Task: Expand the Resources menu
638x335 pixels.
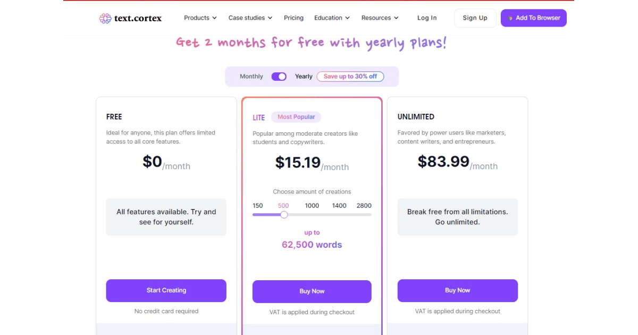Action: (x=380, y=18)
